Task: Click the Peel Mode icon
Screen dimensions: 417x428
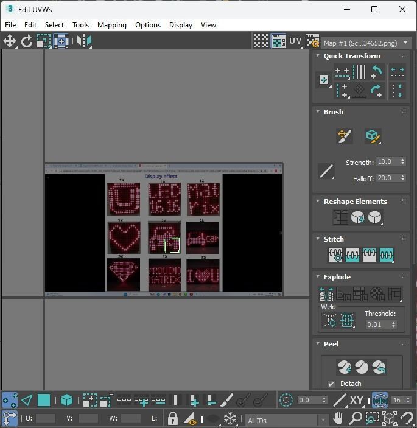Action: pyautogui.click(x=362, y=367)
